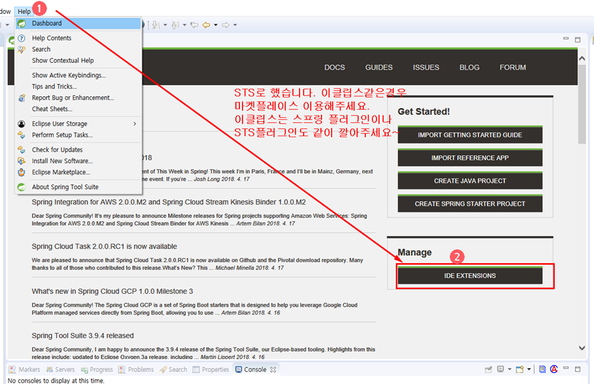The image size is (594, 384).
Task: Open the Next Annotation dropdown arrow
Action: pos(165,25)
